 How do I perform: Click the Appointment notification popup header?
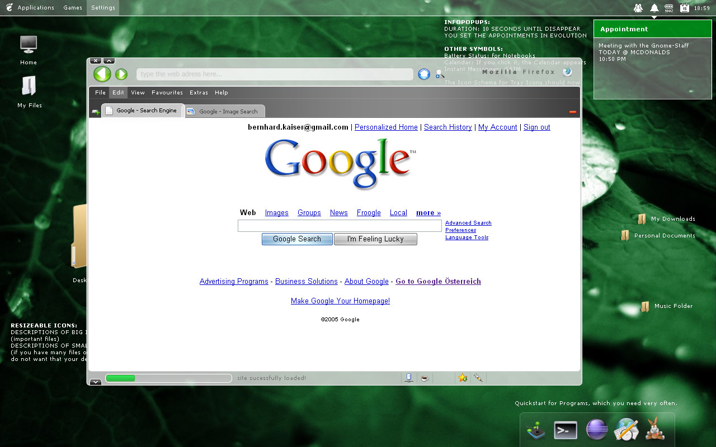(x=653, y=29)
